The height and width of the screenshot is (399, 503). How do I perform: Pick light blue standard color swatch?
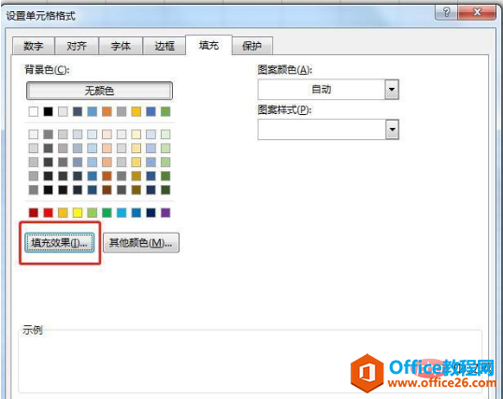tap(122, 213)
